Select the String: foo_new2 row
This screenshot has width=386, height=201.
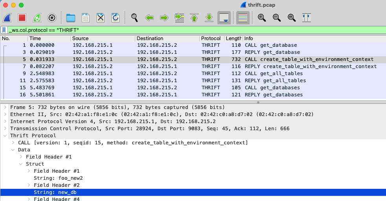[193, 178]
